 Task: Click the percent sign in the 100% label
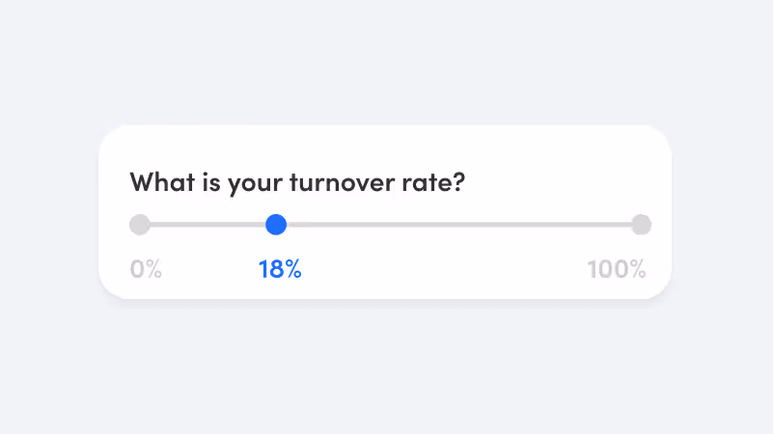point(634,269)
